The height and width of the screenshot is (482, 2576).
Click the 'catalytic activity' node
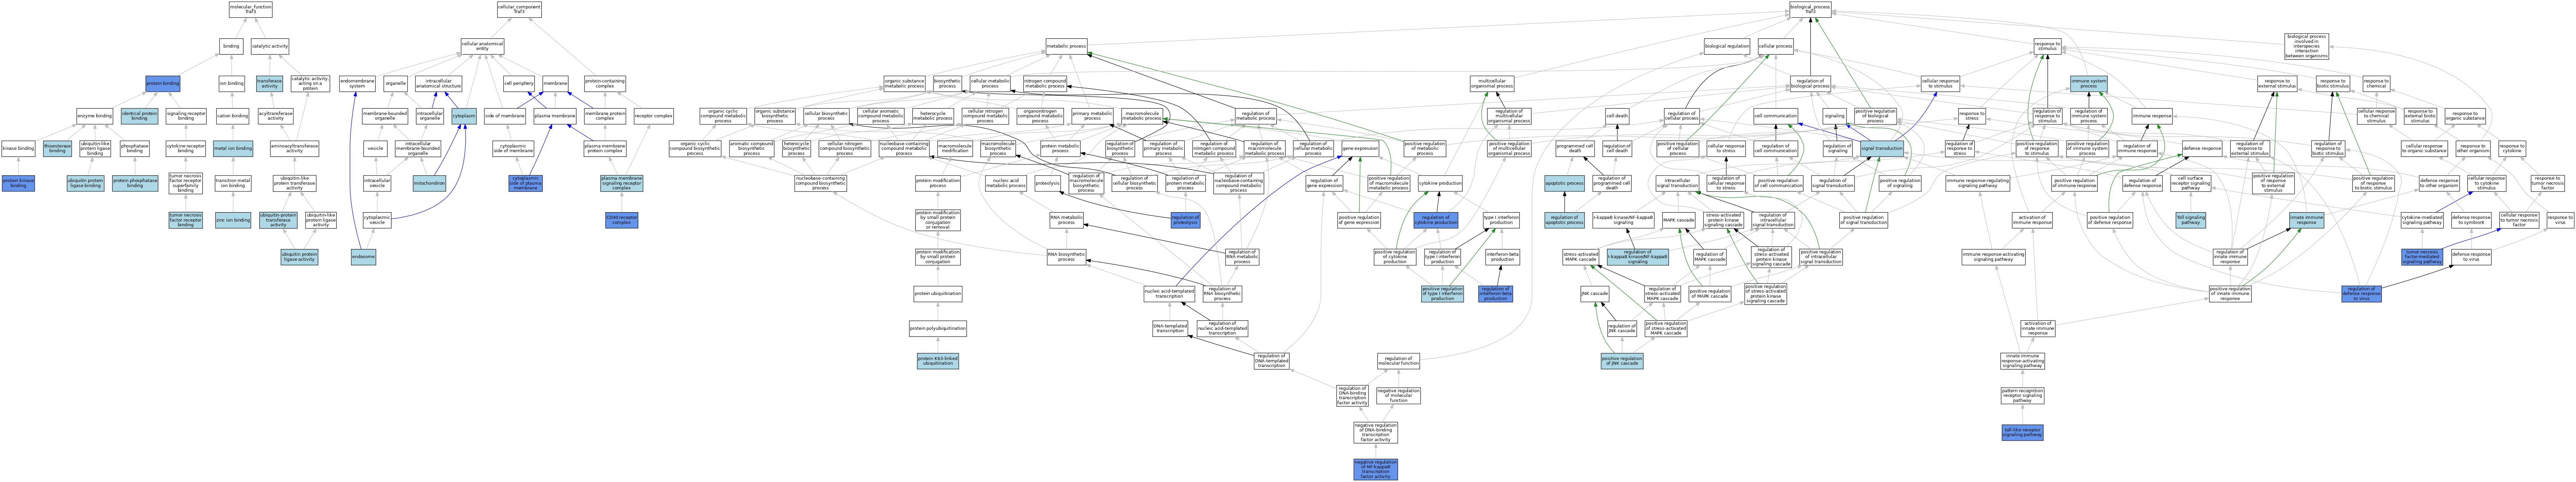click(x=270, y=46)
